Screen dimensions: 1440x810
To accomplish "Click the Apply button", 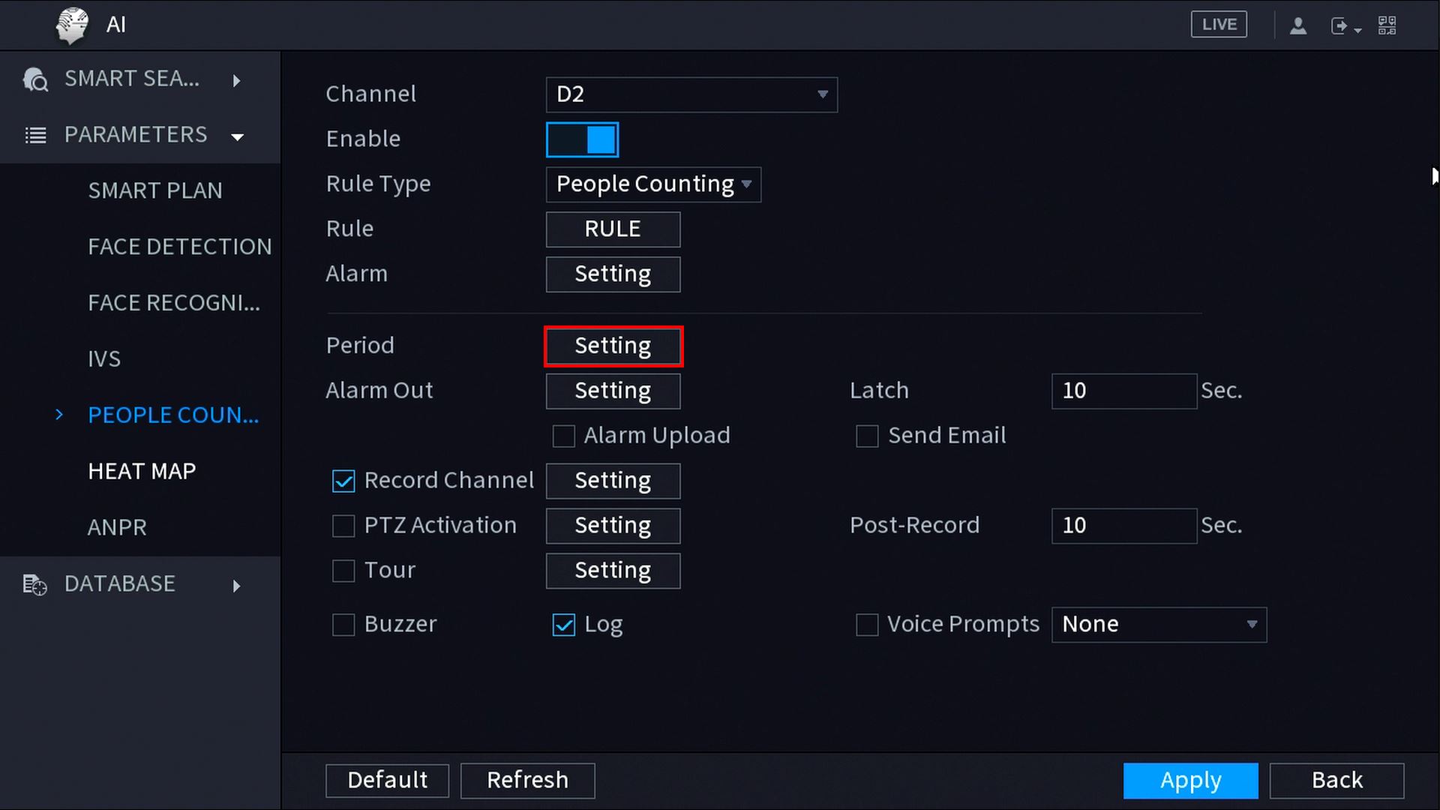I will click(x=1190, y=781).
